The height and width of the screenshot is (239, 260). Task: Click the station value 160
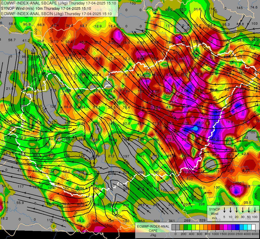(126, 221)
